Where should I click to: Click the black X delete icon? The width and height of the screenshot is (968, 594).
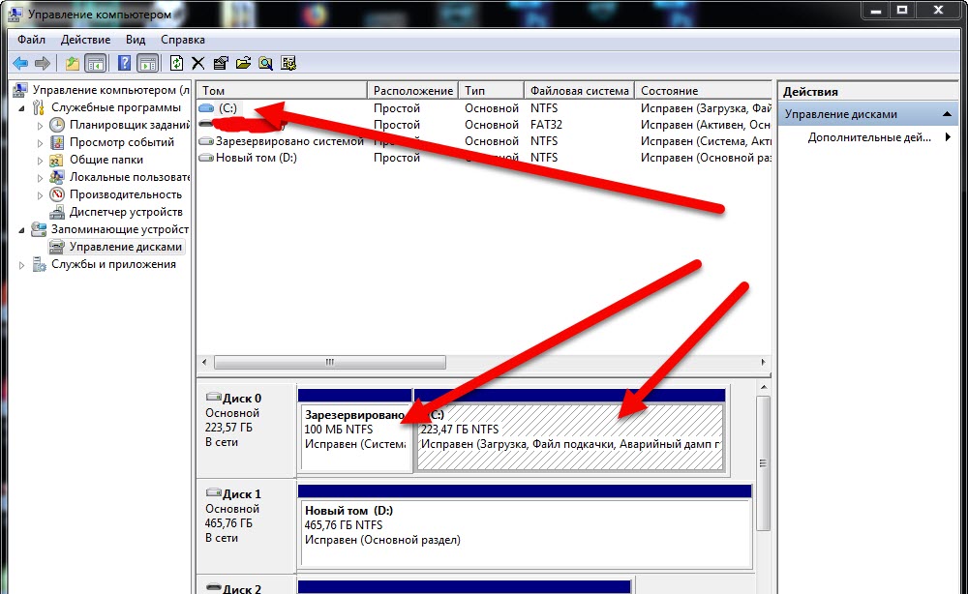[x=198, y=63]
